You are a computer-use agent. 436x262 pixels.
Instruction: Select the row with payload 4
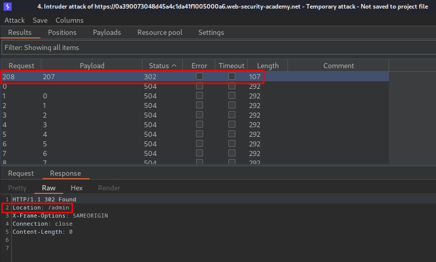coord(195,134)
